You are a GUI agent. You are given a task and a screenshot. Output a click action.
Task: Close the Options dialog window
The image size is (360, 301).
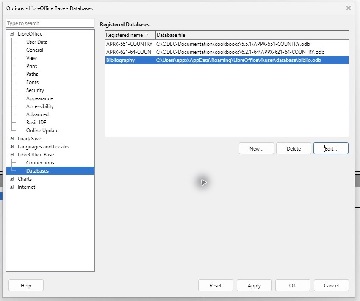pos(348,8)
